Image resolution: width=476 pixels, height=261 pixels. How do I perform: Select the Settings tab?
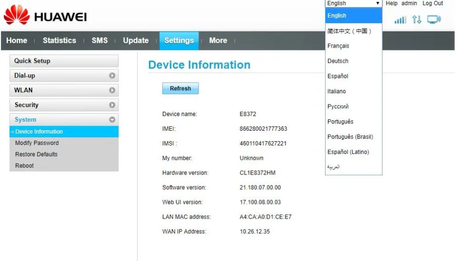pos(179,40)
